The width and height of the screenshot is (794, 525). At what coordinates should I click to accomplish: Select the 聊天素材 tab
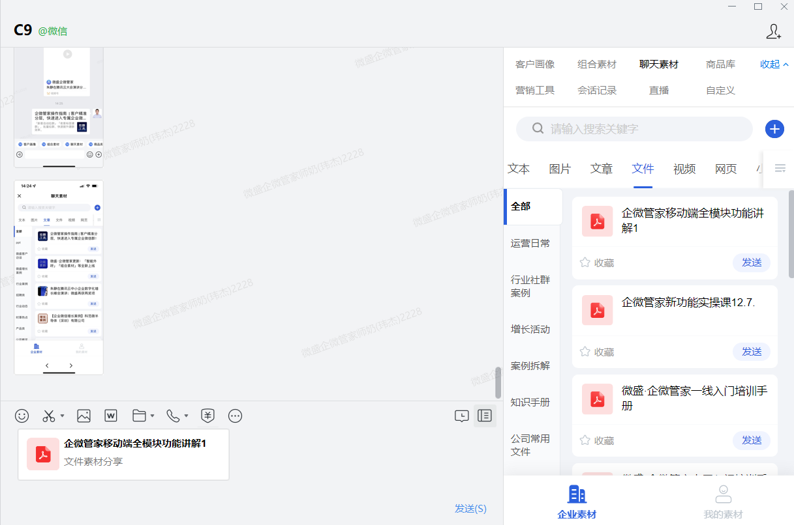pos(659,64)
